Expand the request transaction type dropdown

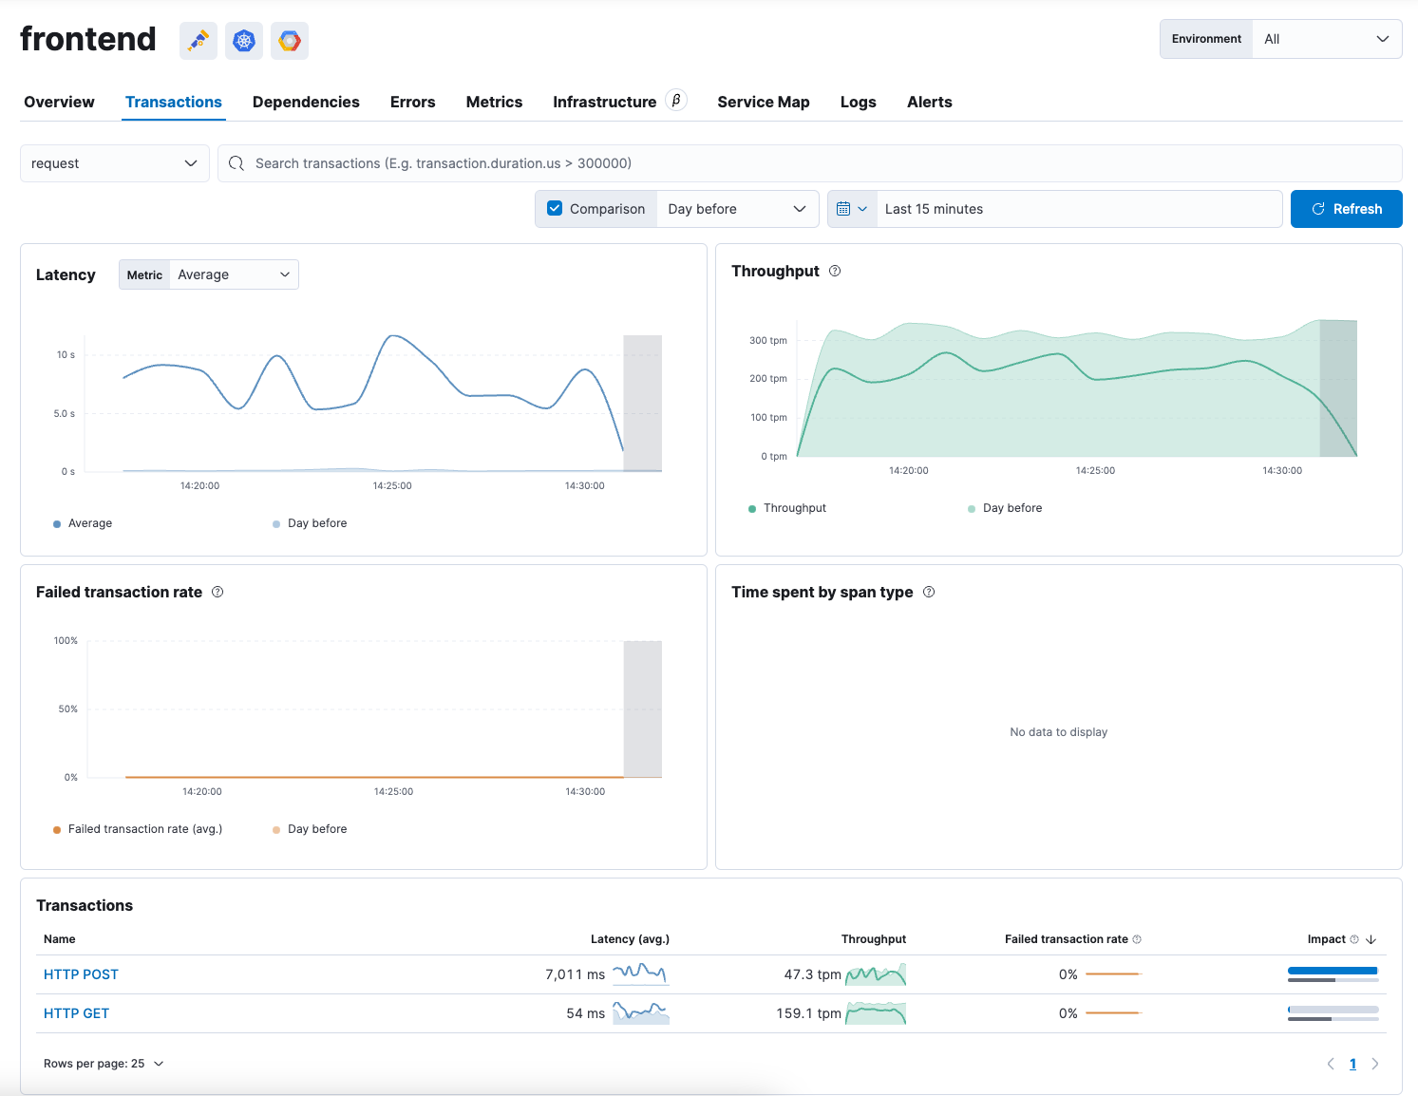(114, 163)
